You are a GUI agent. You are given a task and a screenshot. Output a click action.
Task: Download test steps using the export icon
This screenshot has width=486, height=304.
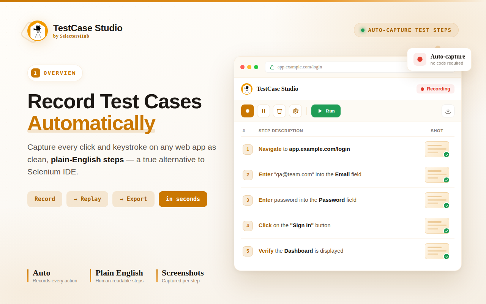448,111
